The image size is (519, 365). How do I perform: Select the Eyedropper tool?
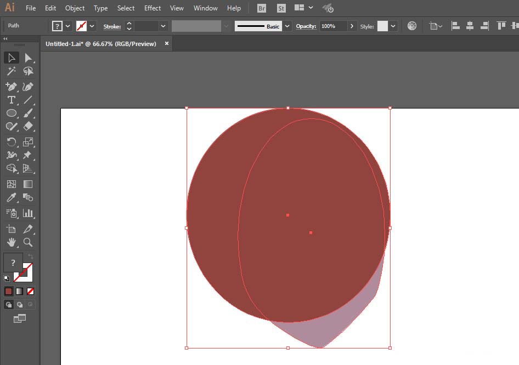pos(12,198)
